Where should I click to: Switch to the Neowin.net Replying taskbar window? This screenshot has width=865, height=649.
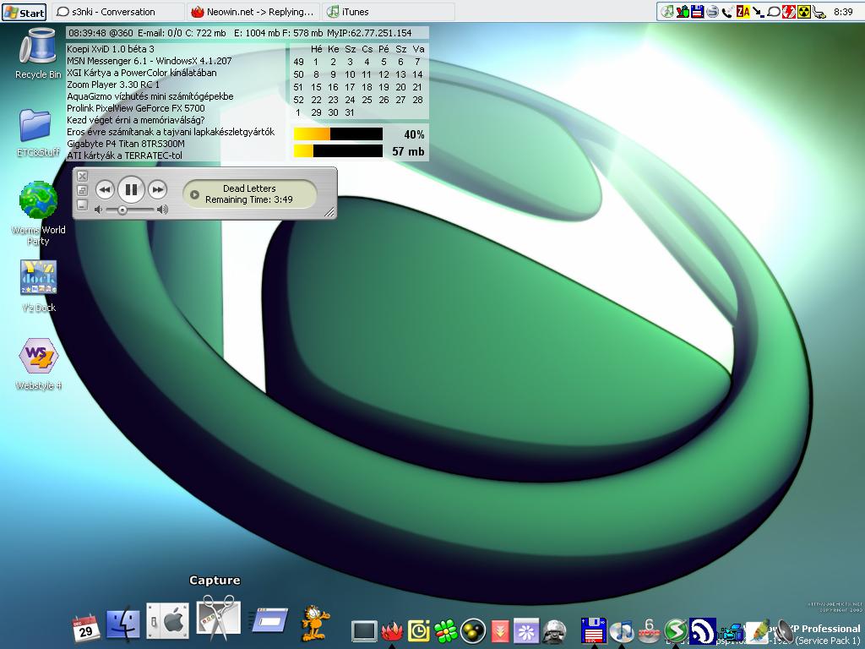[x=253, y=12]
